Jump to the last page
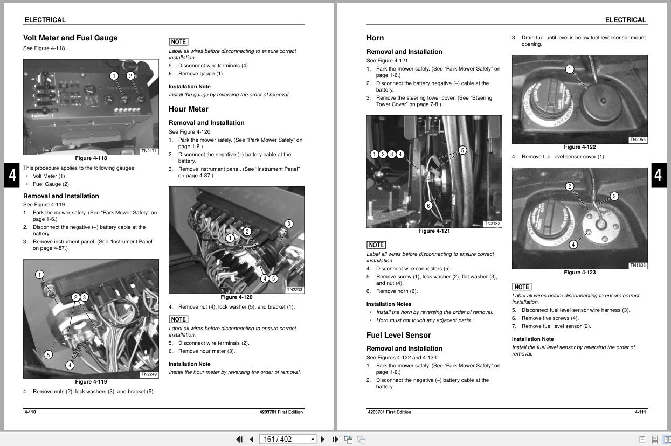Image resolution: width=671 pixels, height=446 pixels. [335, 439]
